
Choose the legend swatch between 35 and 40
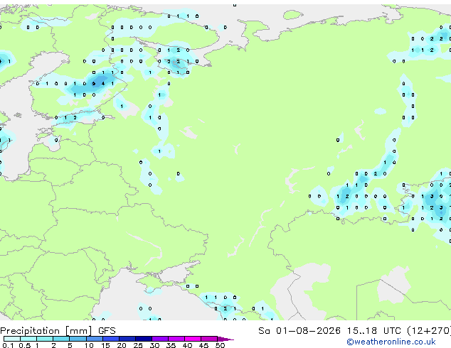pos(176,339)
